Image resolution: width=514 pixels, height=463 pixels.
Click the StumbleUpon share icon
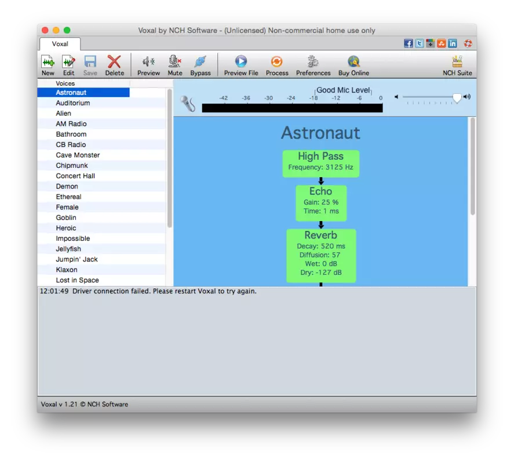tap(442, 43)
